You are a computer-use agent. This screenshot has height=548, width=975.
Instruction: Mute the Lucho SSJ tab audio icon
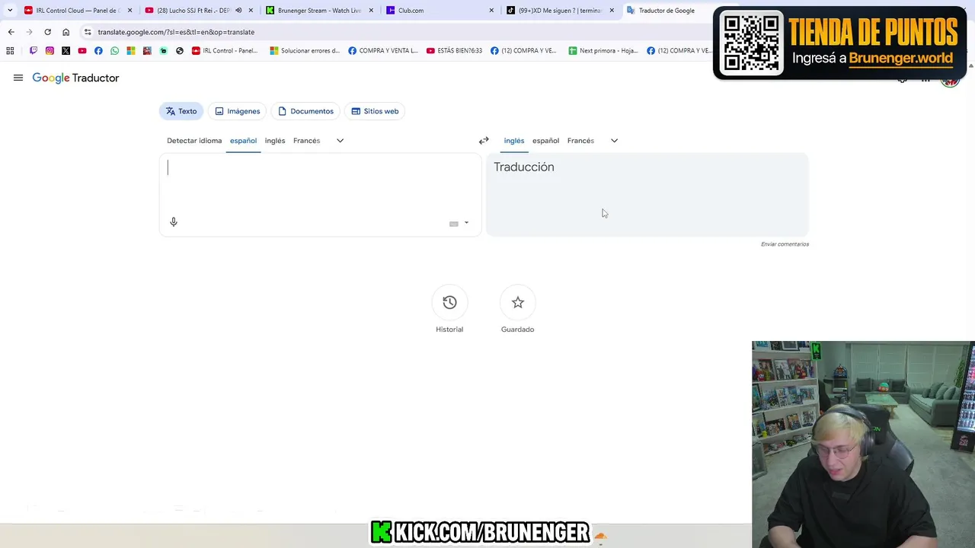[238, 11]
